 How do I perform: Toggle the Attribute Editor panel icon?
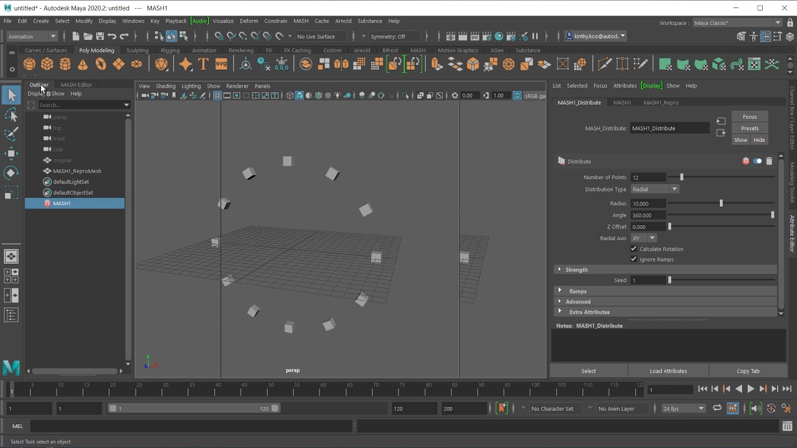pos(765,36)
